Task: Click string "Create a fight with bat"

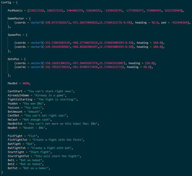Action: pyautogui.click(x=51, y=148)
